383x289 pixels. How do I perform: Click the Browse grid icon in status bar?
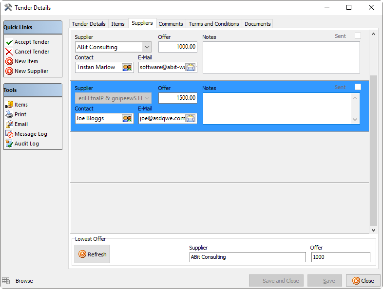(6, 281)
